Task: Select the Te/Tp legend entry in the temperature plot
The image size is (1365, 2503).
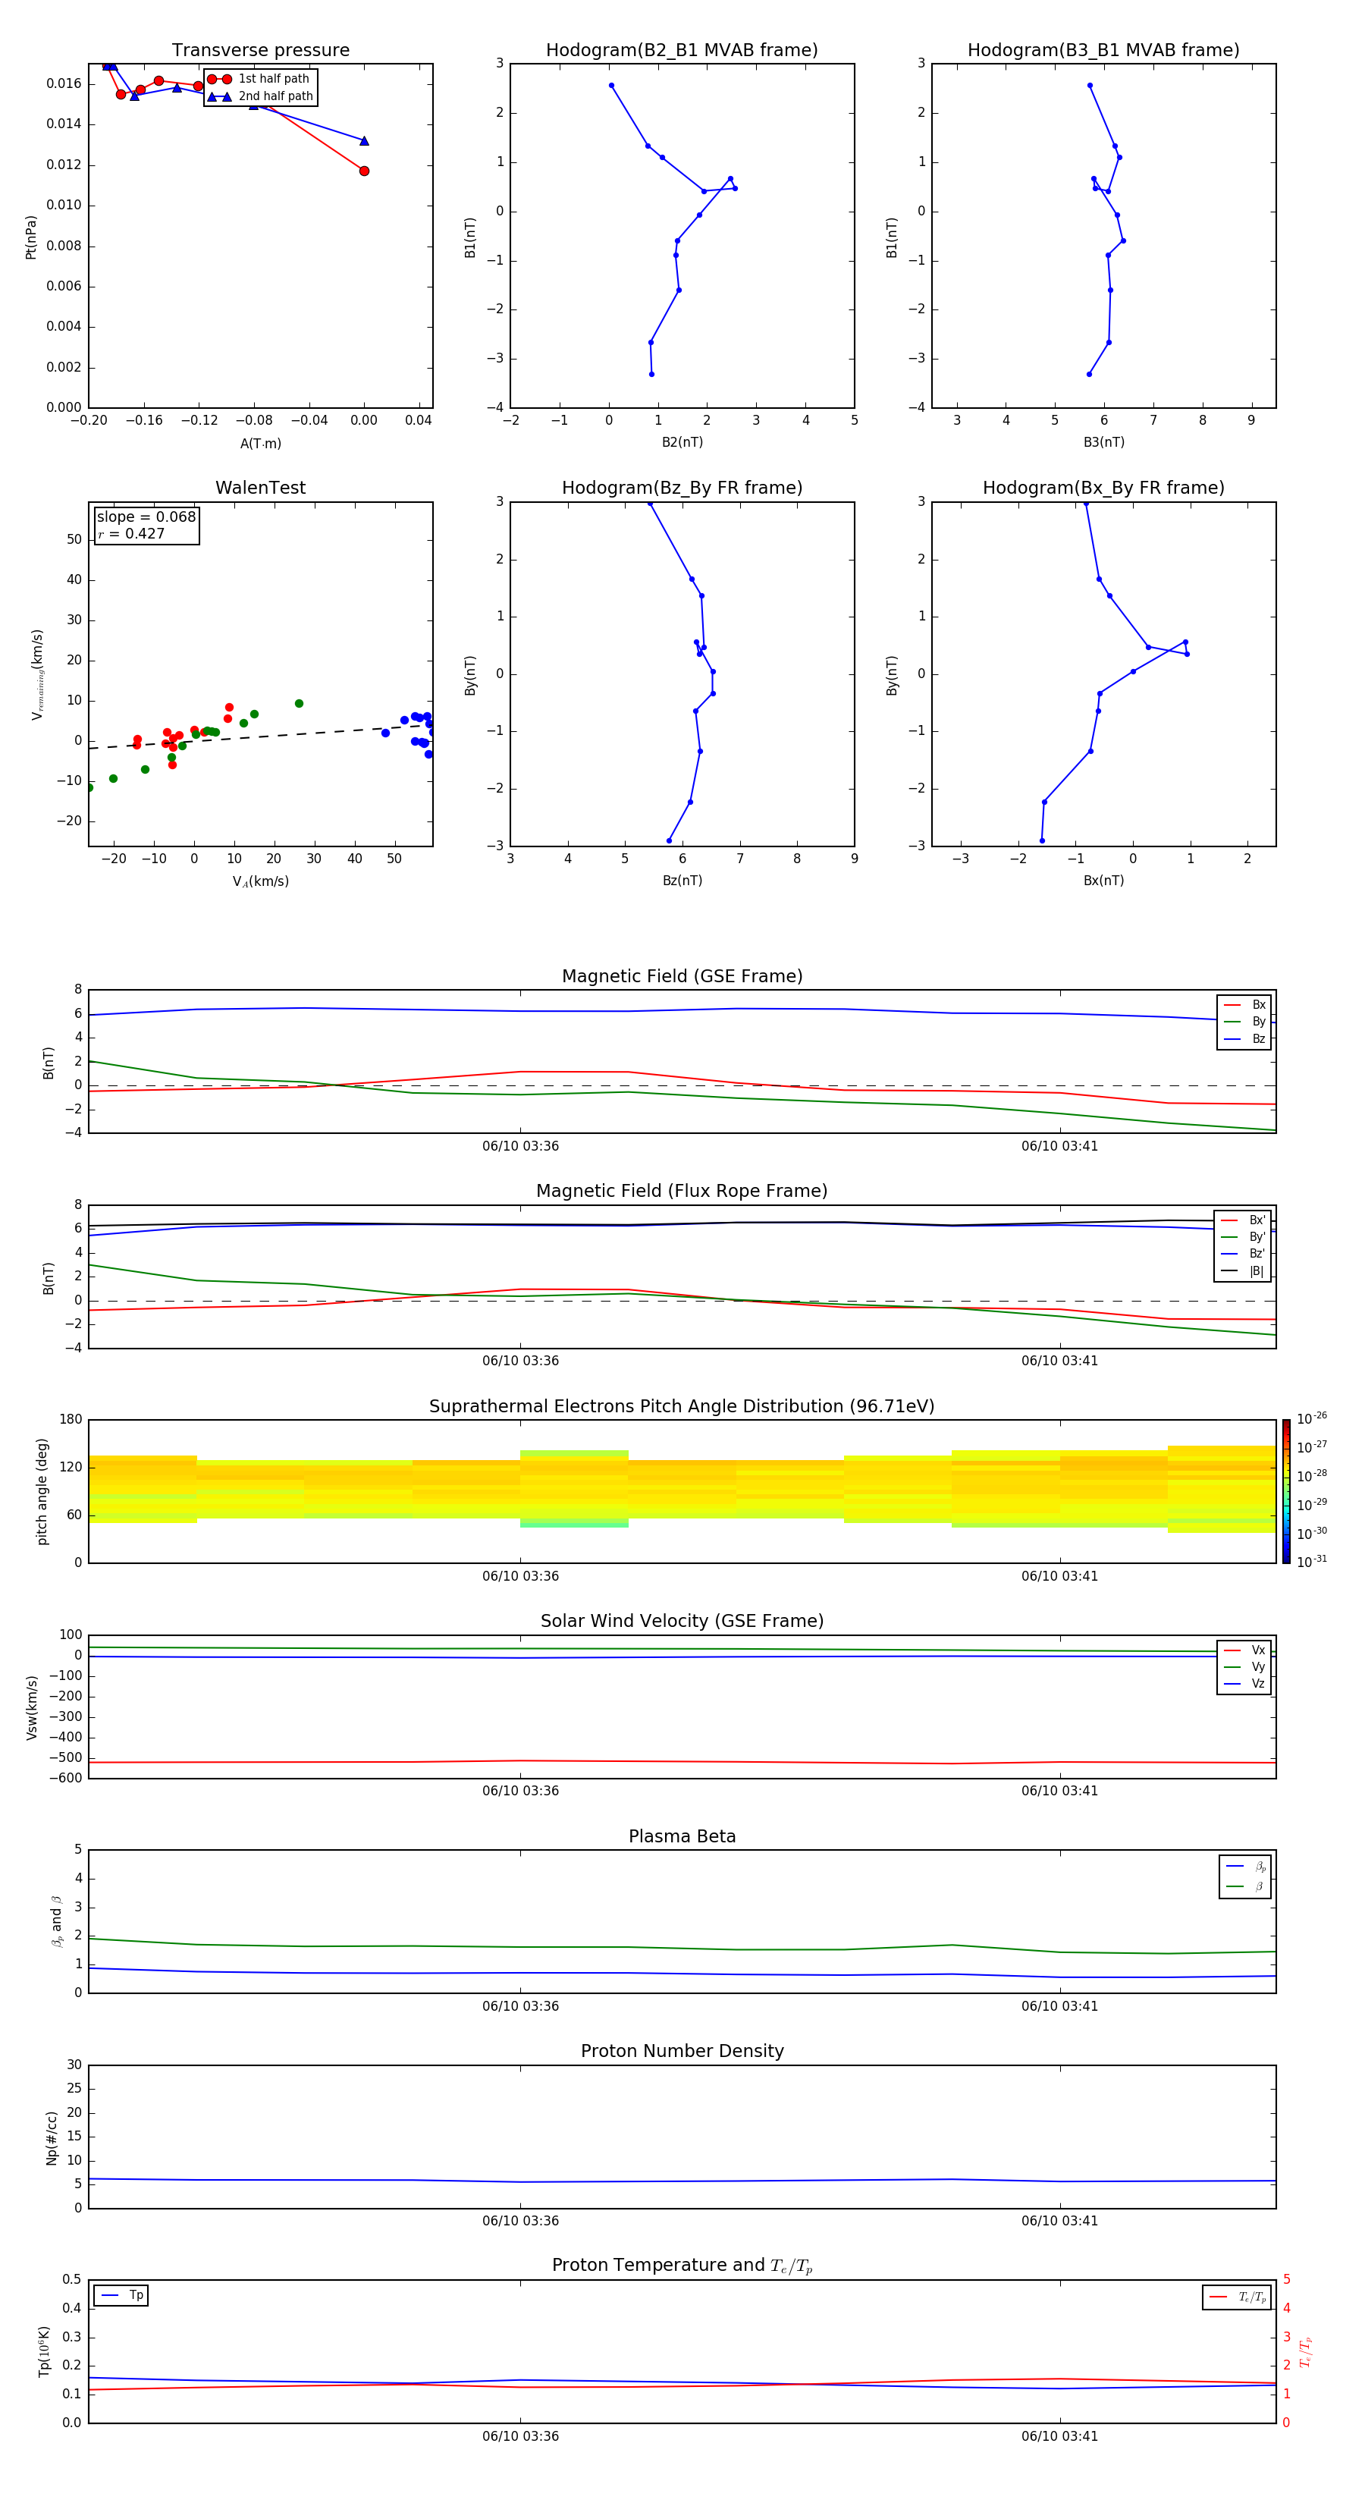Action: [x=1238, y=2298]
